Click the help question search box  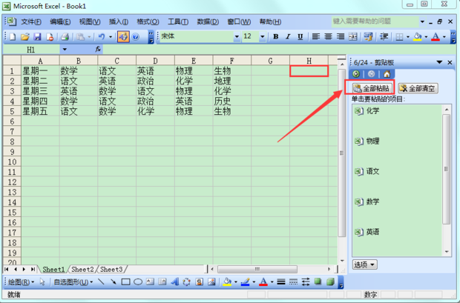tap(375, 21)
